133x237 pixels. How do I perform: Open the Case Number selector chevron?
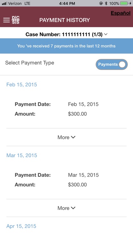[x=106, y=34]
